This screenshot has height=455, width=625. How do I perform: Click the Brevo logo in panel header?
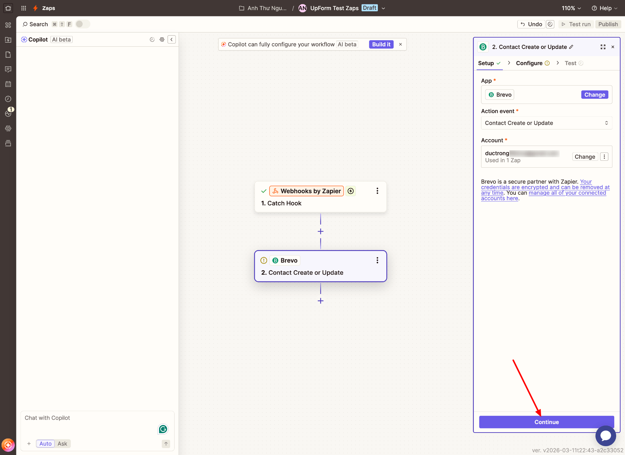pyautogui.click(x=483, y=47)
